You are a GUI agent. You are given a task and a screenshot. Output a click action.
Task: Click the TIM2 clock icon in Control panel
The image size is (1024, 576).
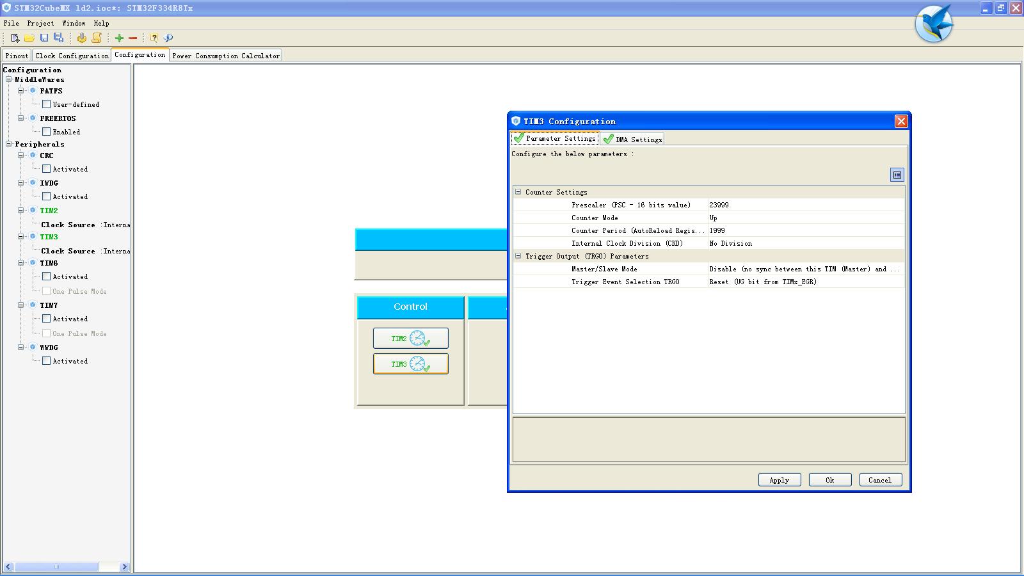[419, 339]
